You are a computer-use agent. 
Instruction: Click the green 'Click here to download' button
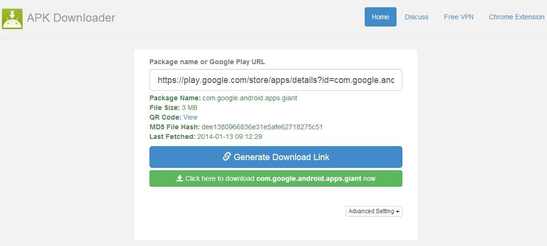pos(276,178)
